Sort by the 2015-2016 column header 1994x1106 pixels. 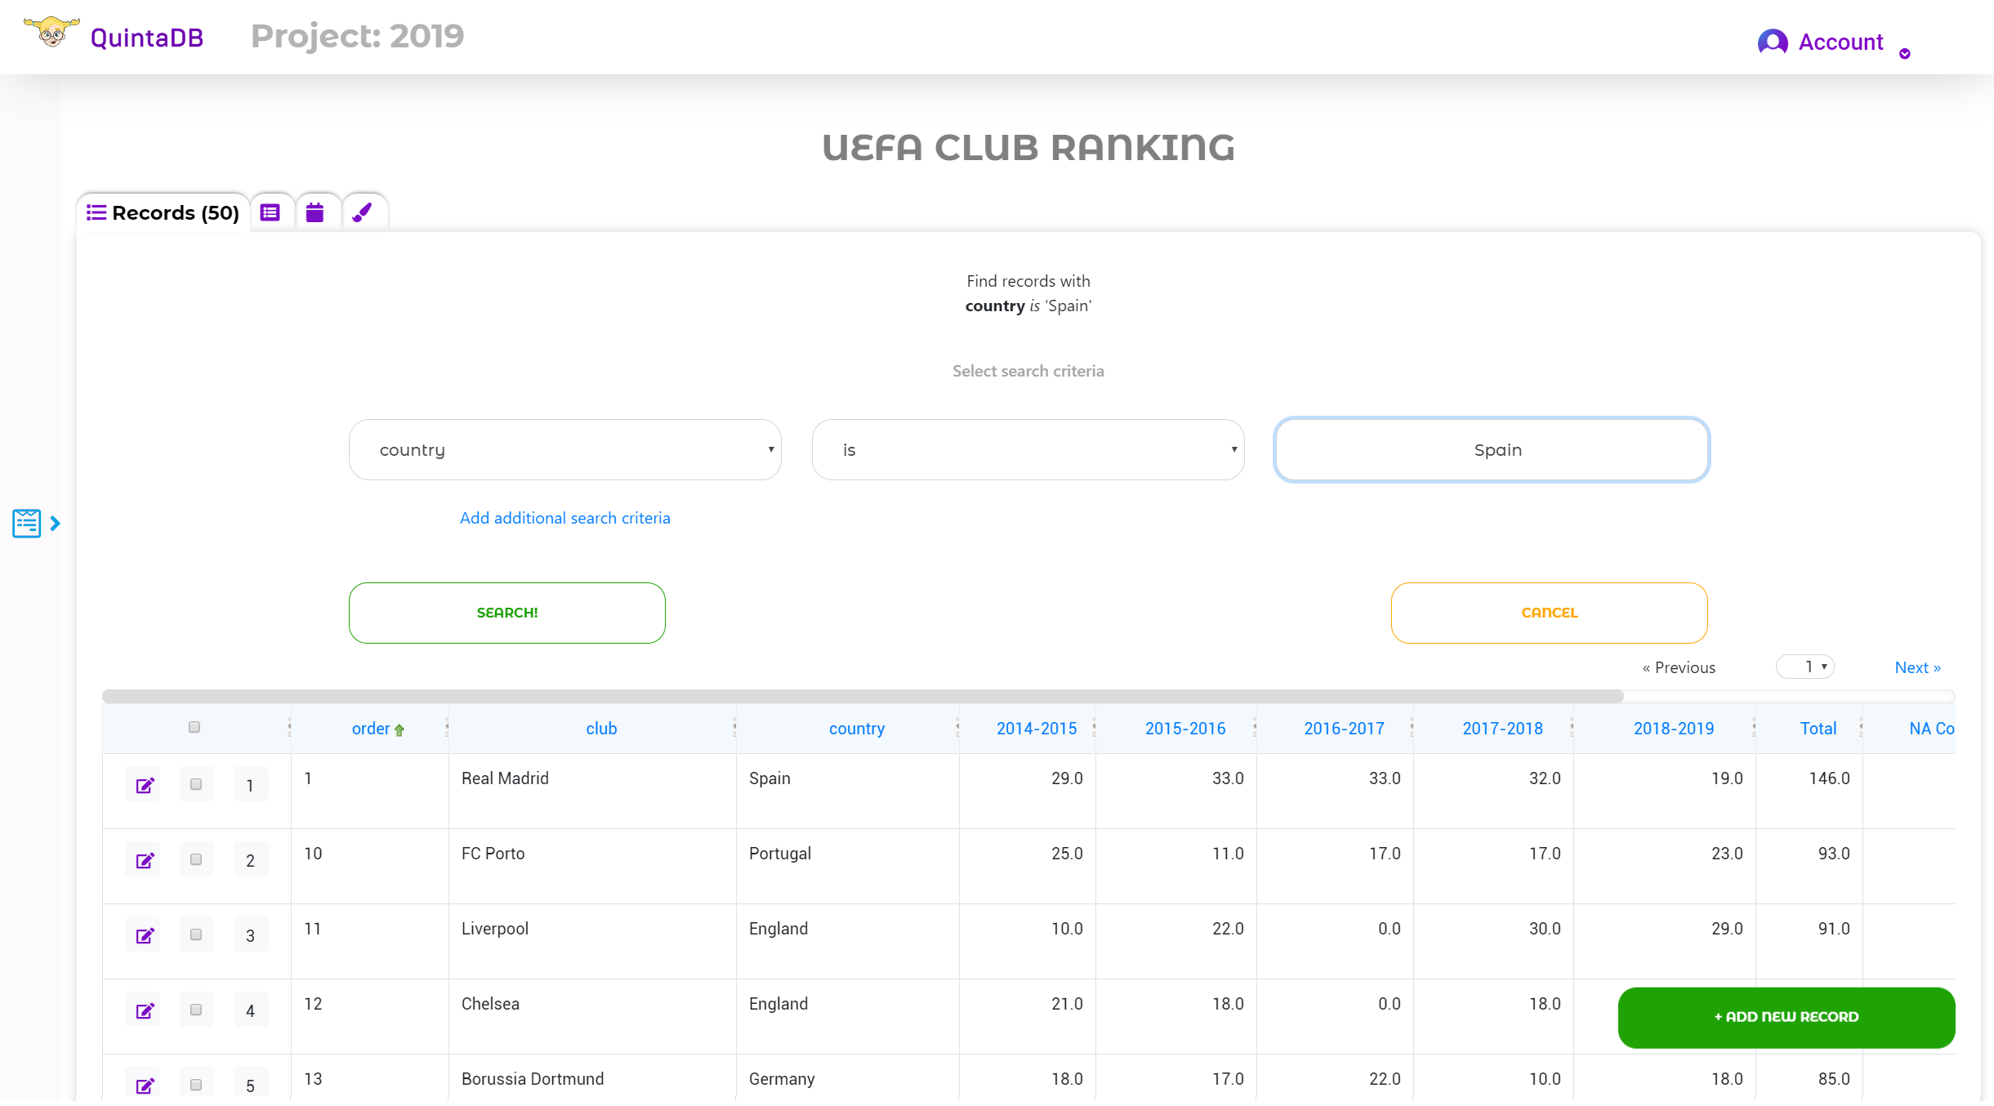coord(1185,729)
